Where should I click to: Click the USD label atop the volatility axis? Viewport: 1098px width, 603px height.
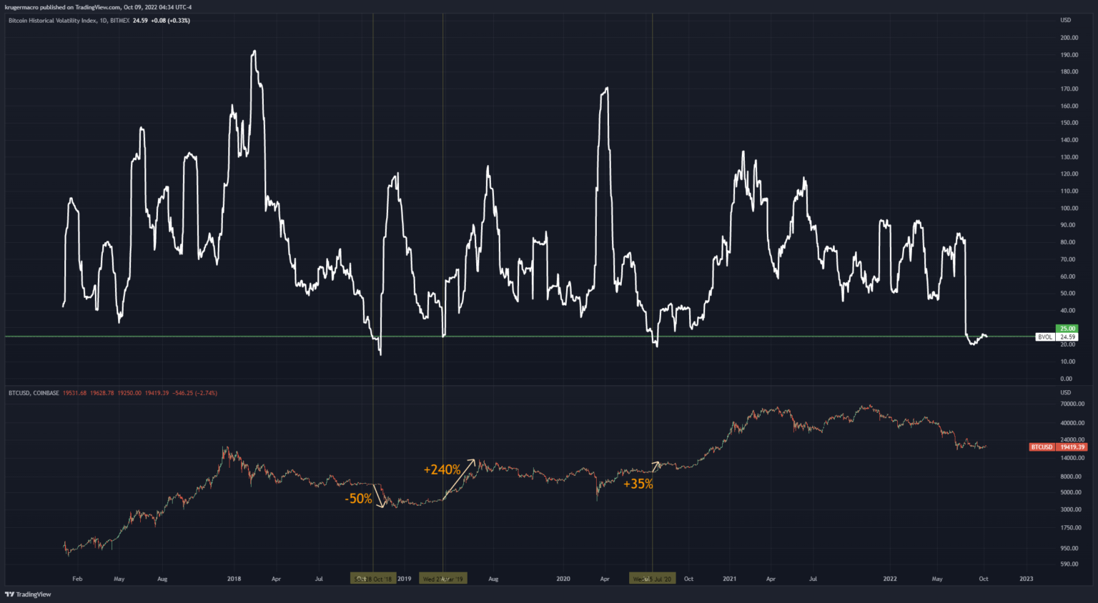(x=1065, y=20)
